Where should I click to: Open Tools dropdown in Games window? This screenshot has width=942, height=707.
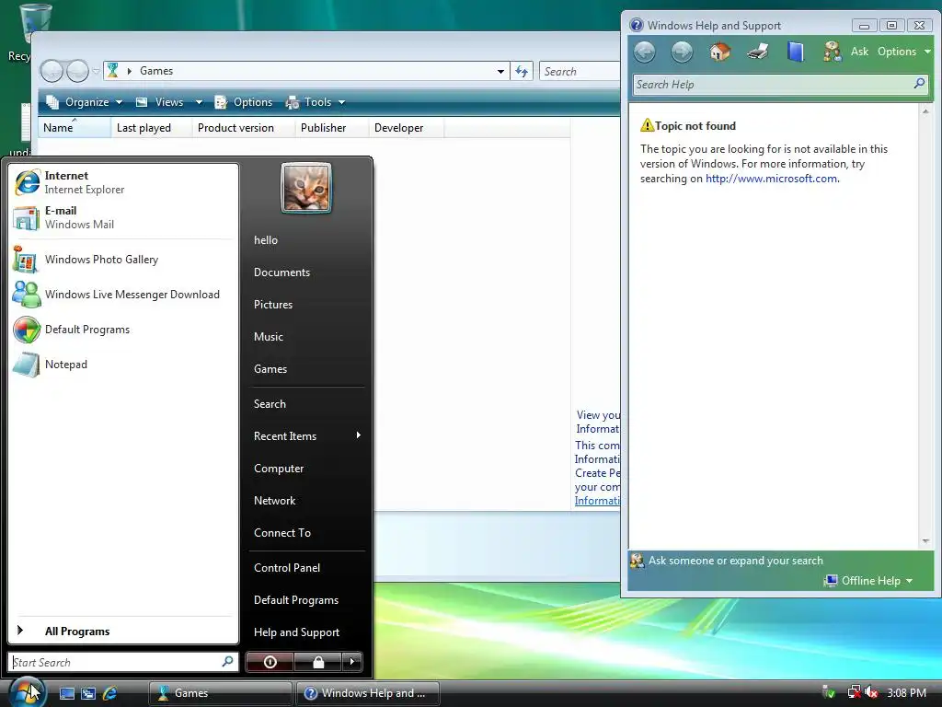tap(316, 102)
